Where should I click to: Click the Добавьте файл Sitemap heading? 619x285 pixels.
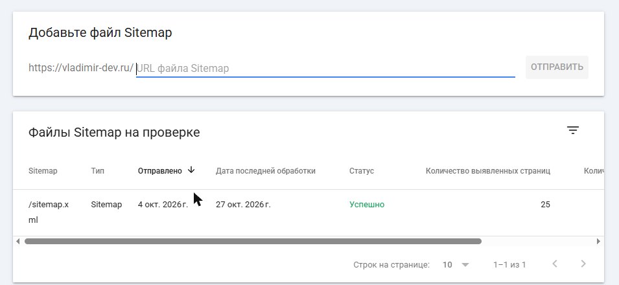coord(100,32)
